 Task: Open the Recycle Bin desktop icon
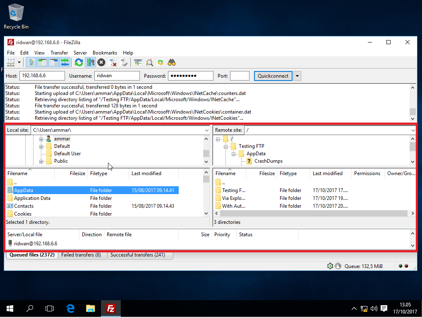click(16, 17)
